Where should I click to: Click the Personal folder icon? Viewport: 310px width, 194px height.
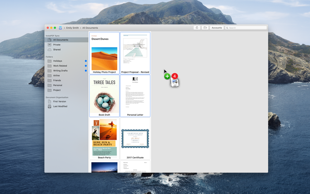(x=50, y=85)
